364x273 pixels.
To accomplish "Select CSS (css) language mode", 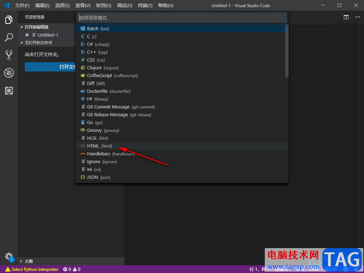I will [x=182, y=60].
